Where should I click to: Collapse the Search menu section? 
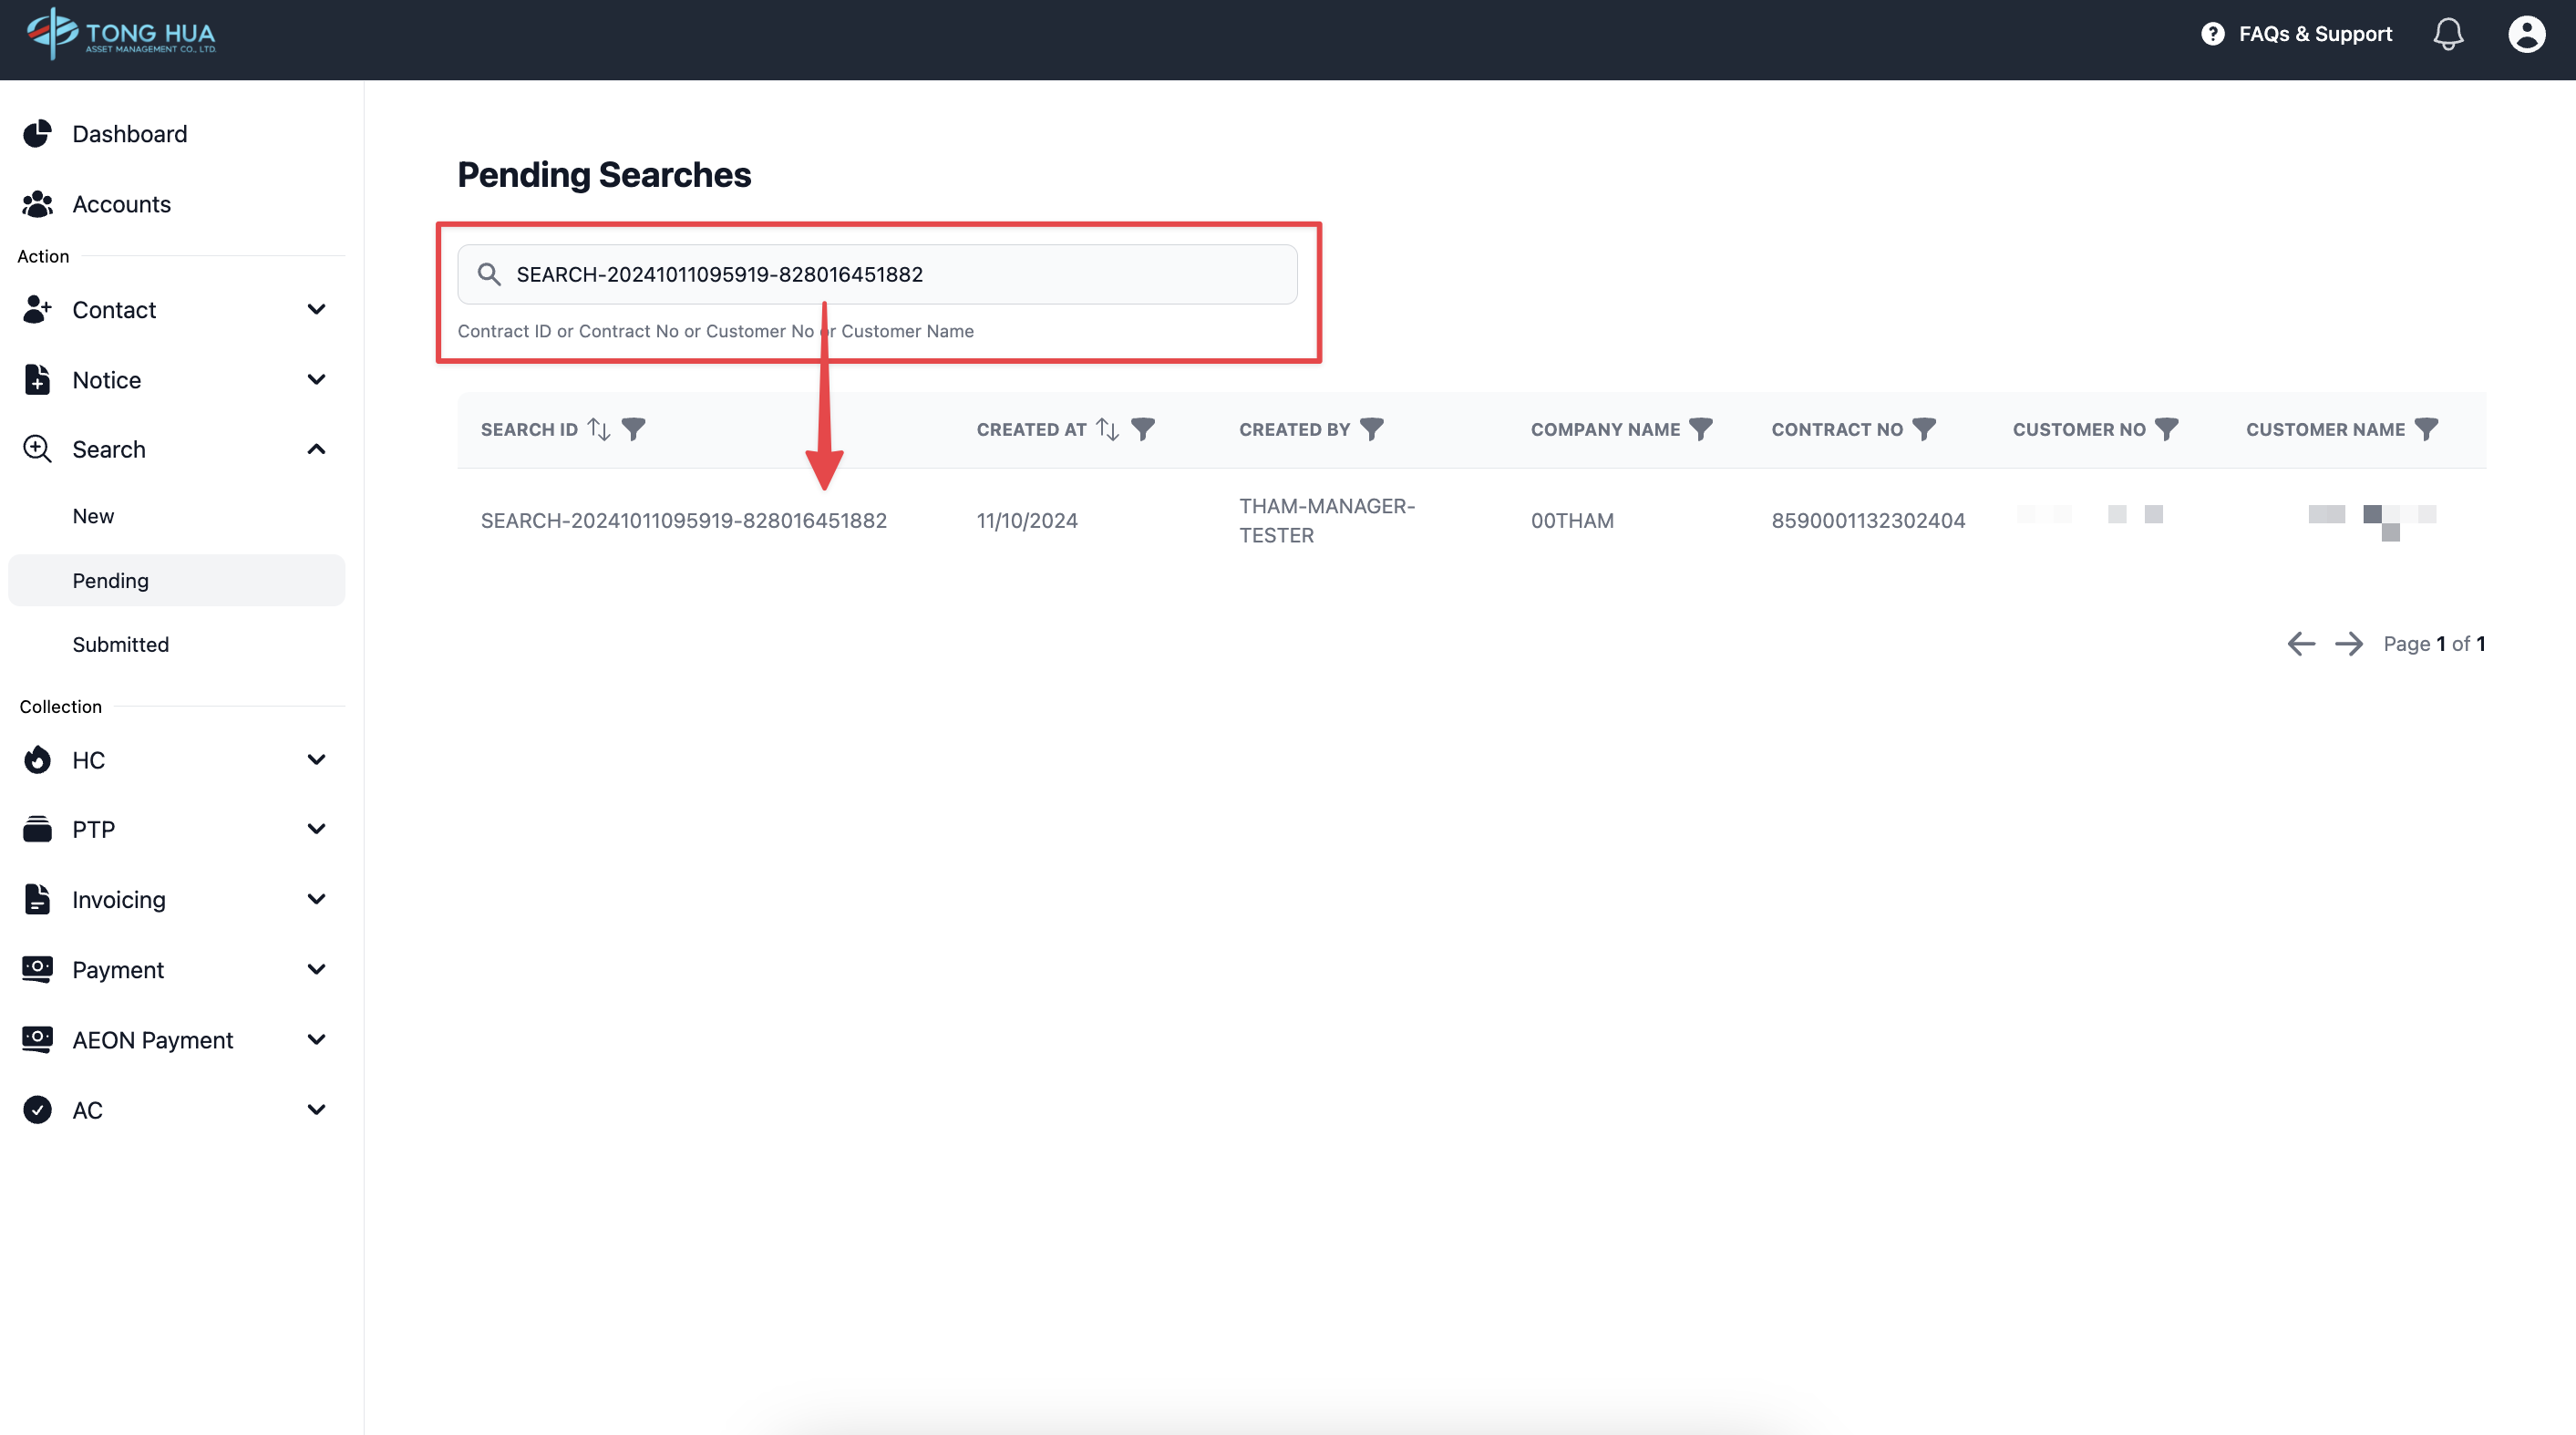(x=316, y=450)
